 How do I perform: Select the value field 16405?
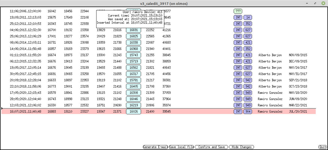(134, 86)
